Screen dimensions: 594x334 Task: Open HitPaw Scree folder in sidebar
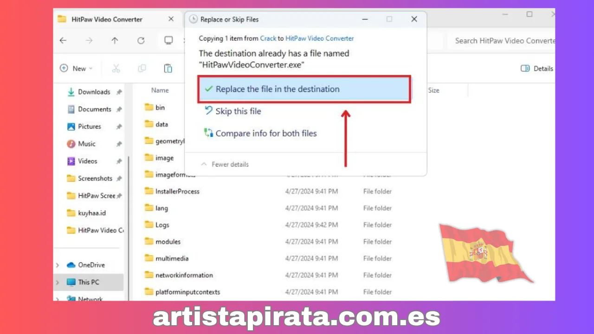coord(97,196)
